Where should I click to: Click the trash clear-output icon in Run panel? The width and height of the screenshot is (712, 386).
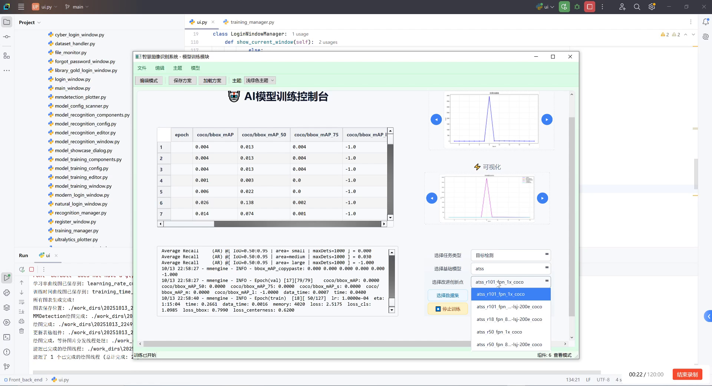click(x=22, y=331)
